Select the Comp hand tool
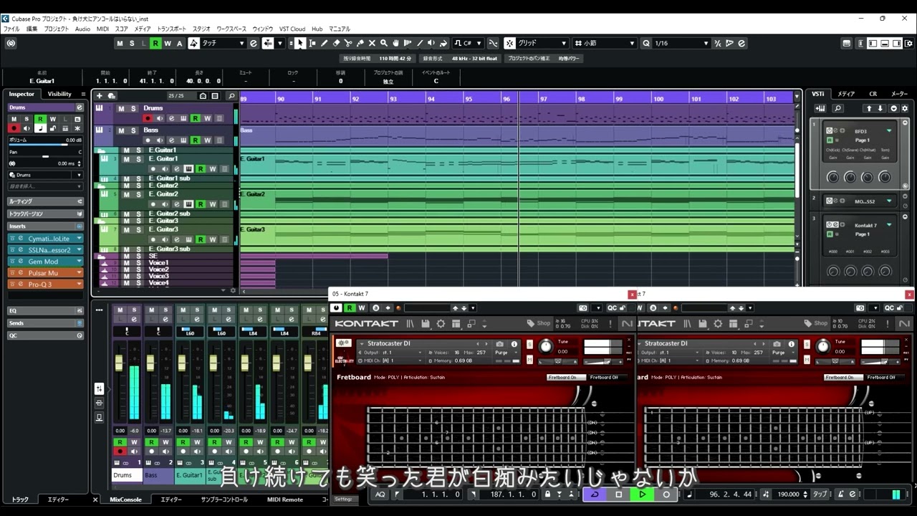 396,43
